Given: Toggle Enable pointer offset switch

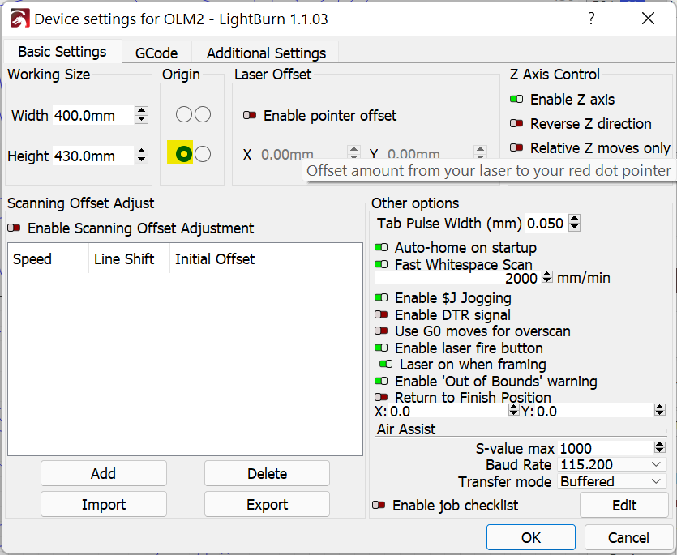Looking at the screenshot, I should point(251,116).
